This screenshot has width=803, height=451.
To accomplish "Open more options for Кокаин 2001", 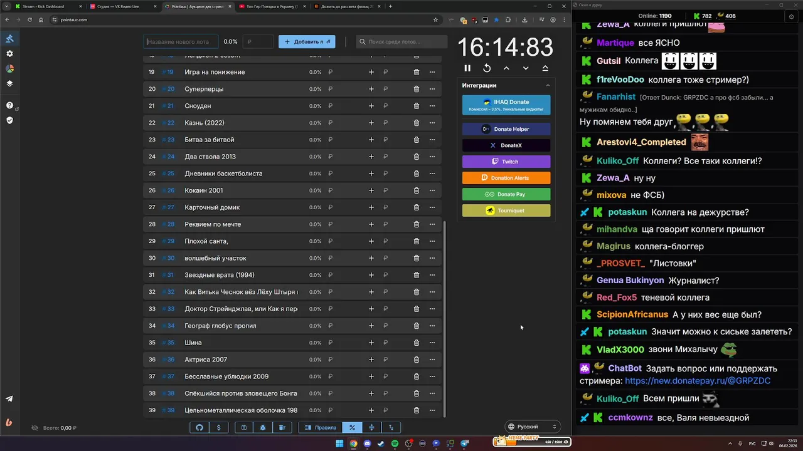I will (432, 190).
